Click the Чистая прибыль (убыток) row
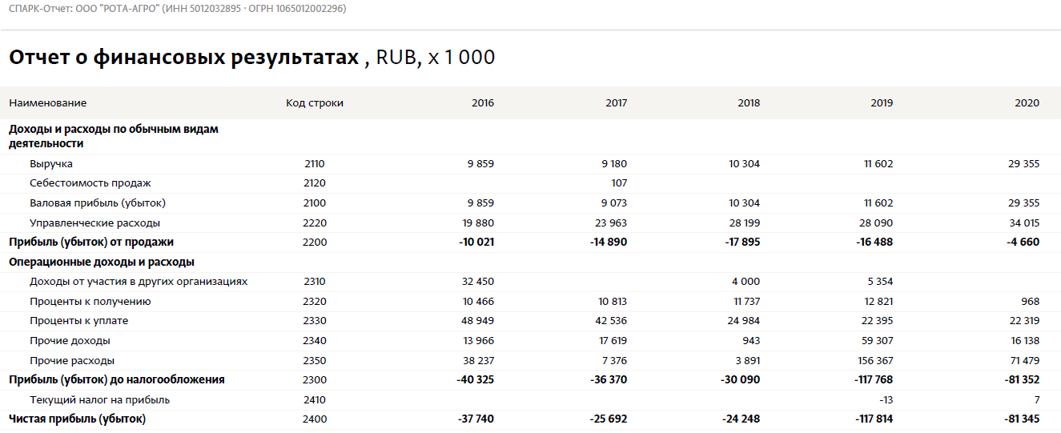 (x=530, y=419)
